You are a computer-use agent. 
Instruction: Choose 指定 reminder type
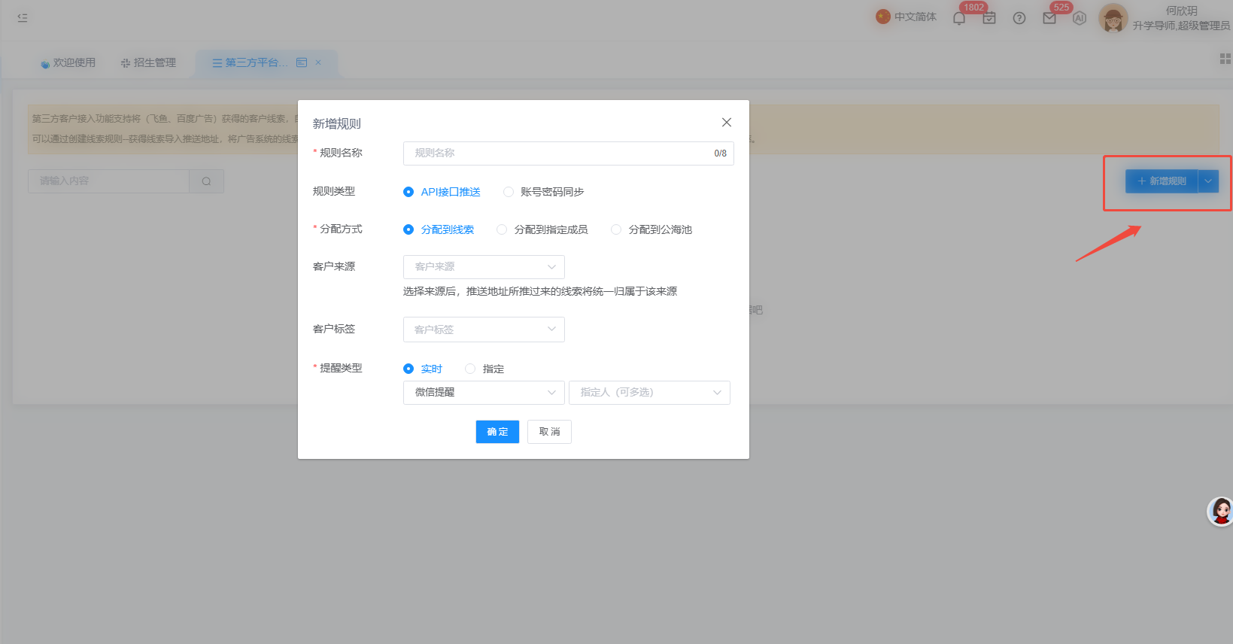tap(484, 369)
